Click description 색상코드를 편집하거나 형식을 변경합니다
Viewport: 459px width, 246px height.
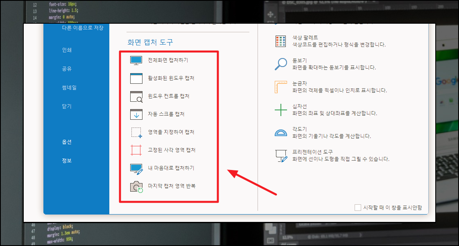coord(339,45)
